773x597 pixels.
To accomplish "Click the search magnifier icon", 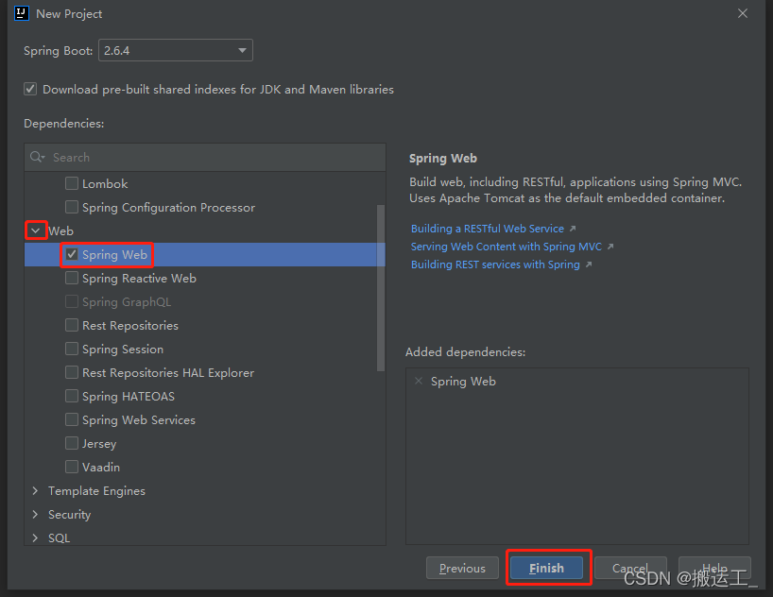I will point(37,157).
